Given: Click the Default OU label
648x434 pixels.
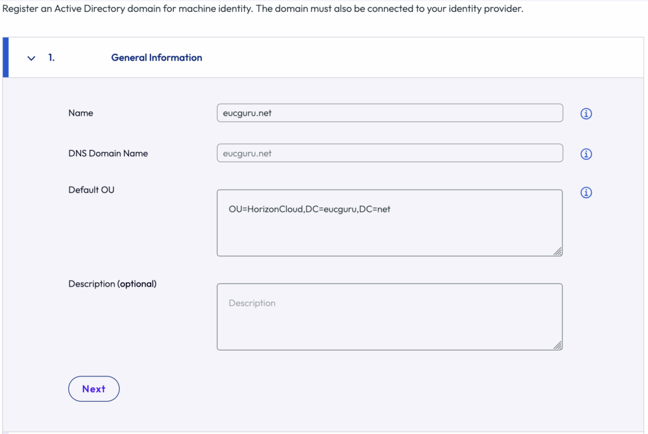Looking at the screenshot, I should coord(91,190).
